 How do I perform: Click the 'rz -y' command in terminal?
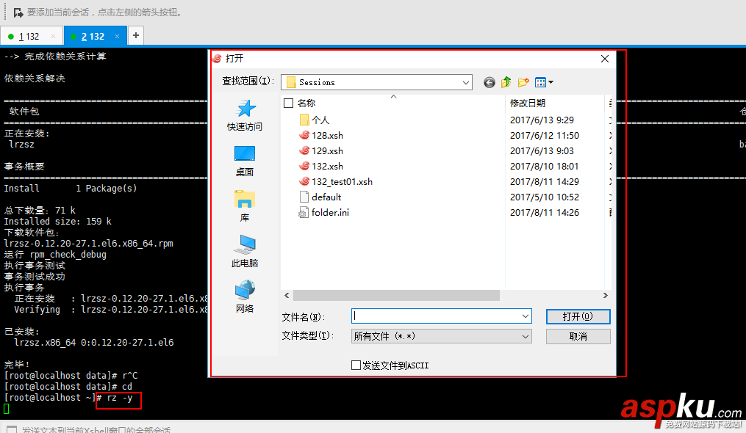[x=119, y=398]
